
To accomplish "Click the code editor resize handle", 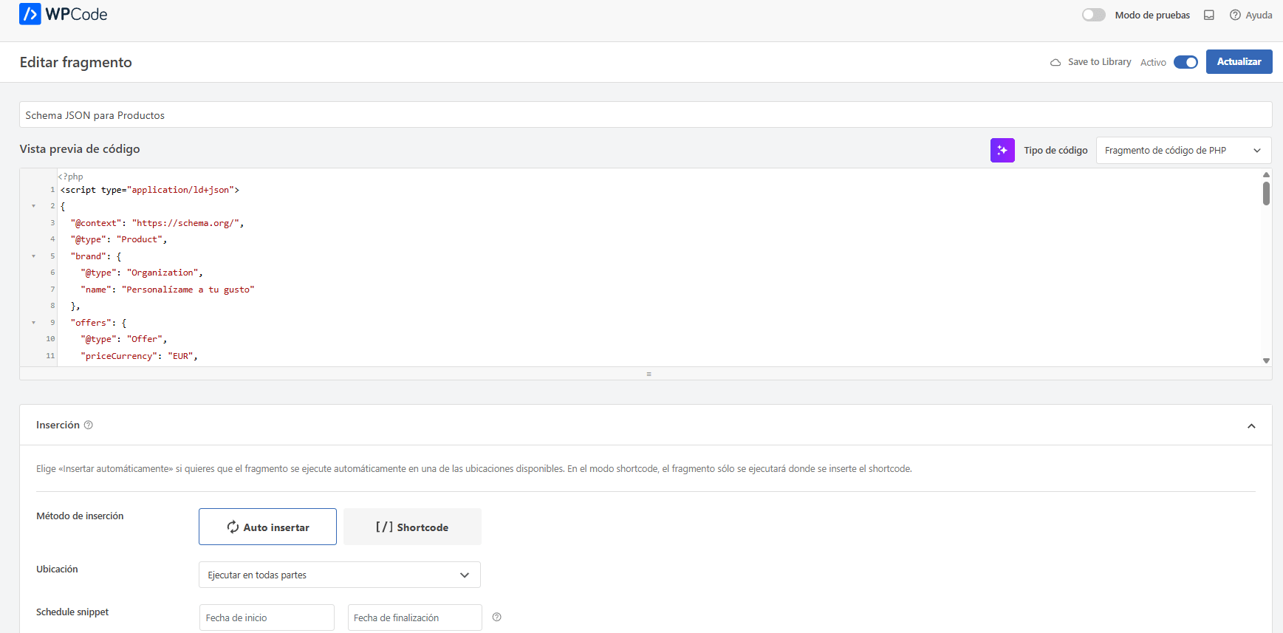I will (x=649, y=374).
